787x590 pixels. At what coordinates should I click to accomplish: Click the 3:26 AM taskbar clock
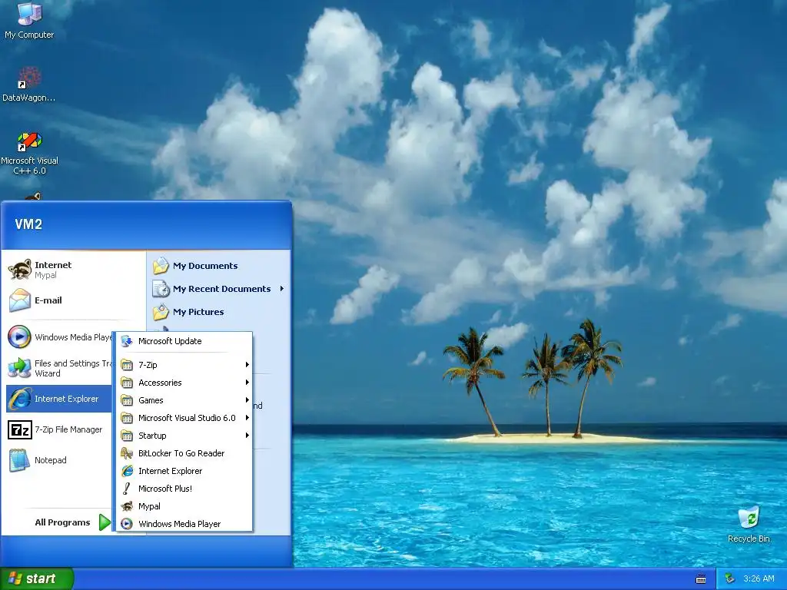(x=759, y=579)
